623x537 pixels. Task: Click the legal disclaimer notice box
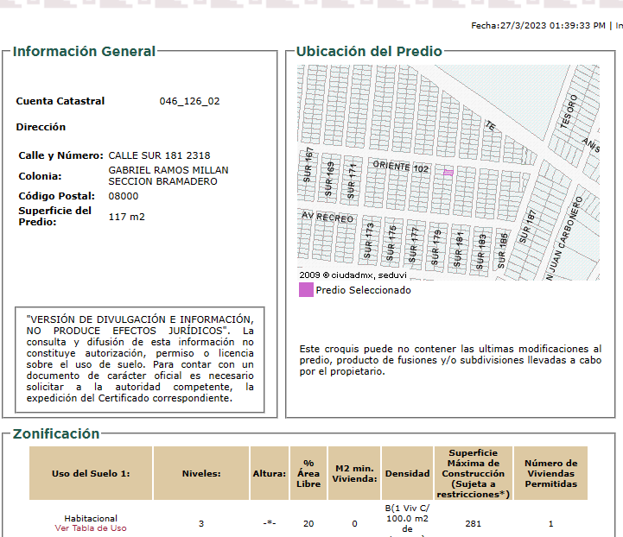(140, 359)
